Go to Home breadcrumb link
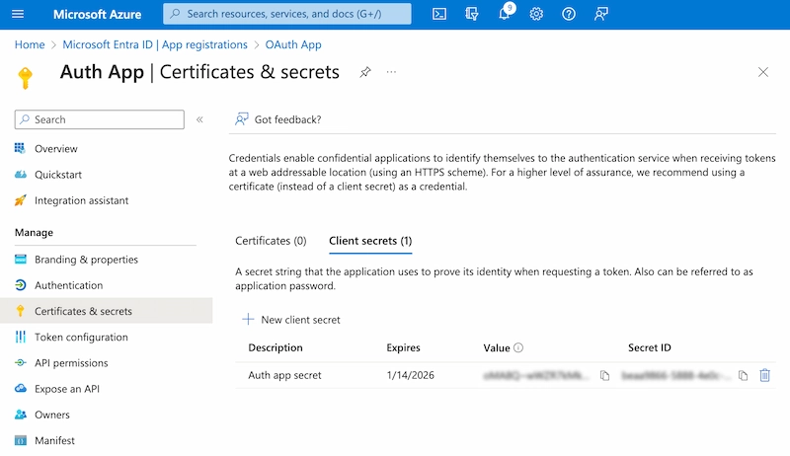 (30, 44)
